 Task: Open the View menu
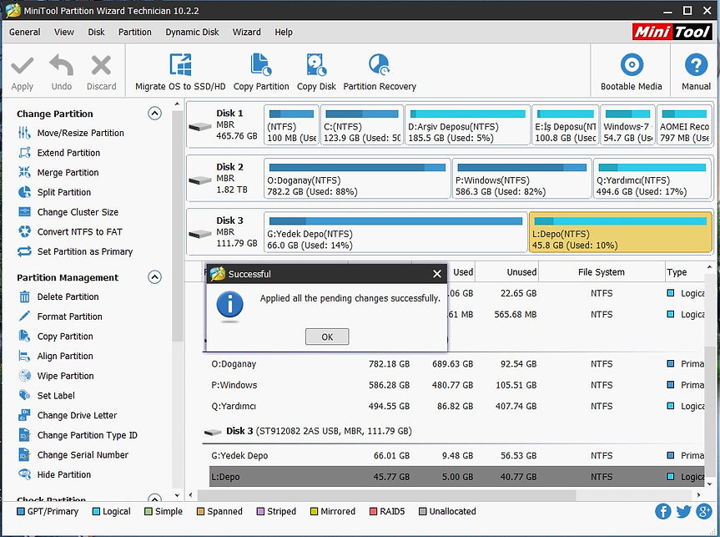(64, 33)
